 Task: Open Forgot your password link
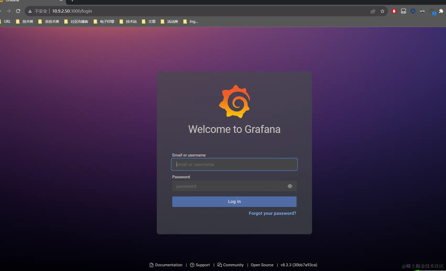point(272,213)
